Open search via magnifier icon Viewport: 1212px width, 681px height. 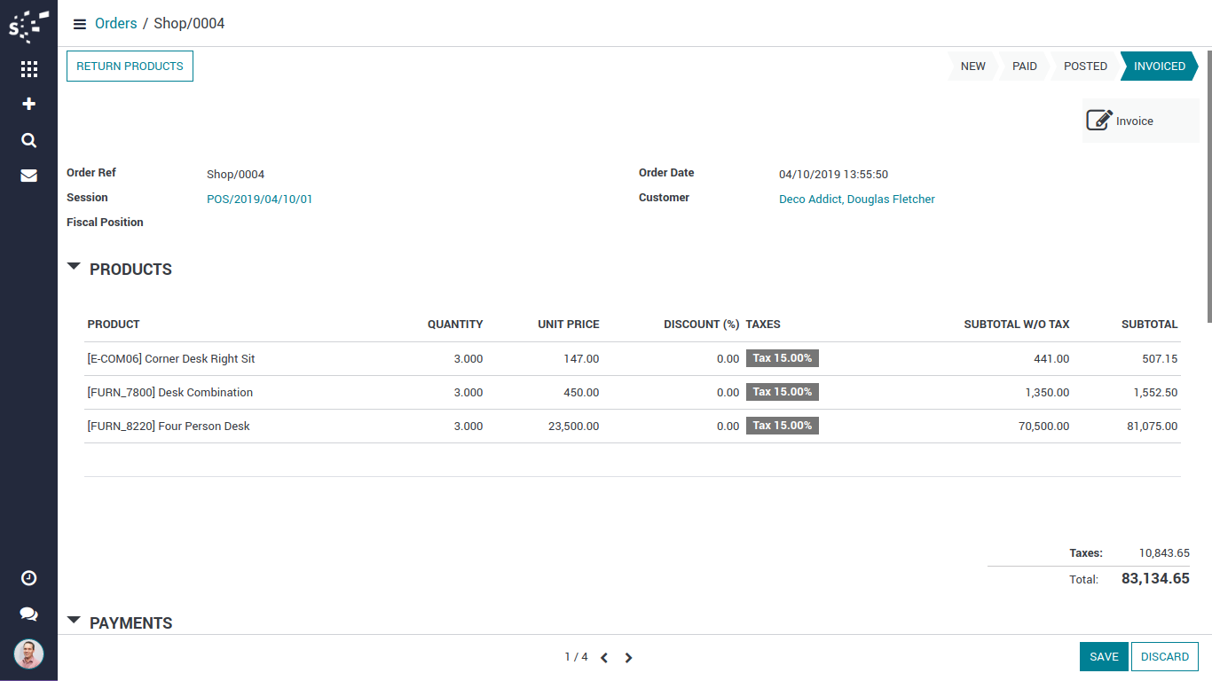click(x=28, y=140)
